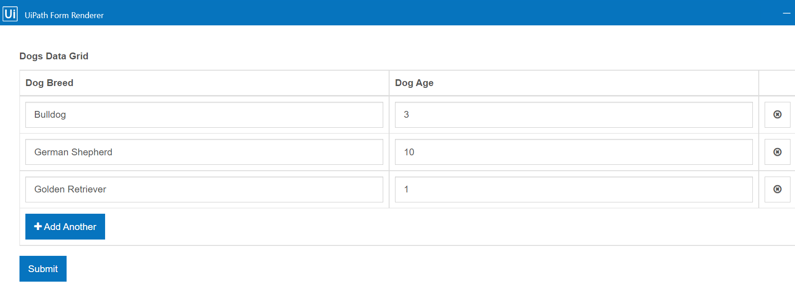Submit the dogs form
Viewport: 795px width, 283px height.
coord(43,269)
